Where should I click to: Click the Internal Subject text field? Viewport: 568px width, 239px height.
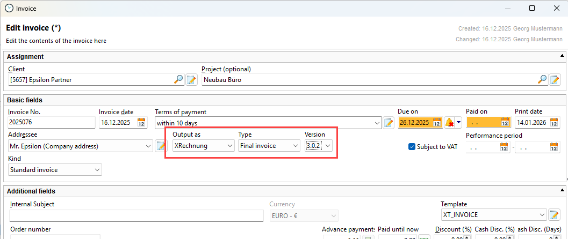pyautogui.click(x=135, y=215)
